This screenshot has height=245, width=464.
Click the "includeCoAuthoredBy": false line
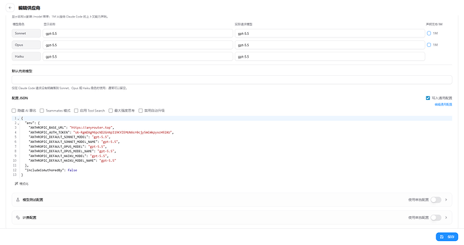(51, 170)
